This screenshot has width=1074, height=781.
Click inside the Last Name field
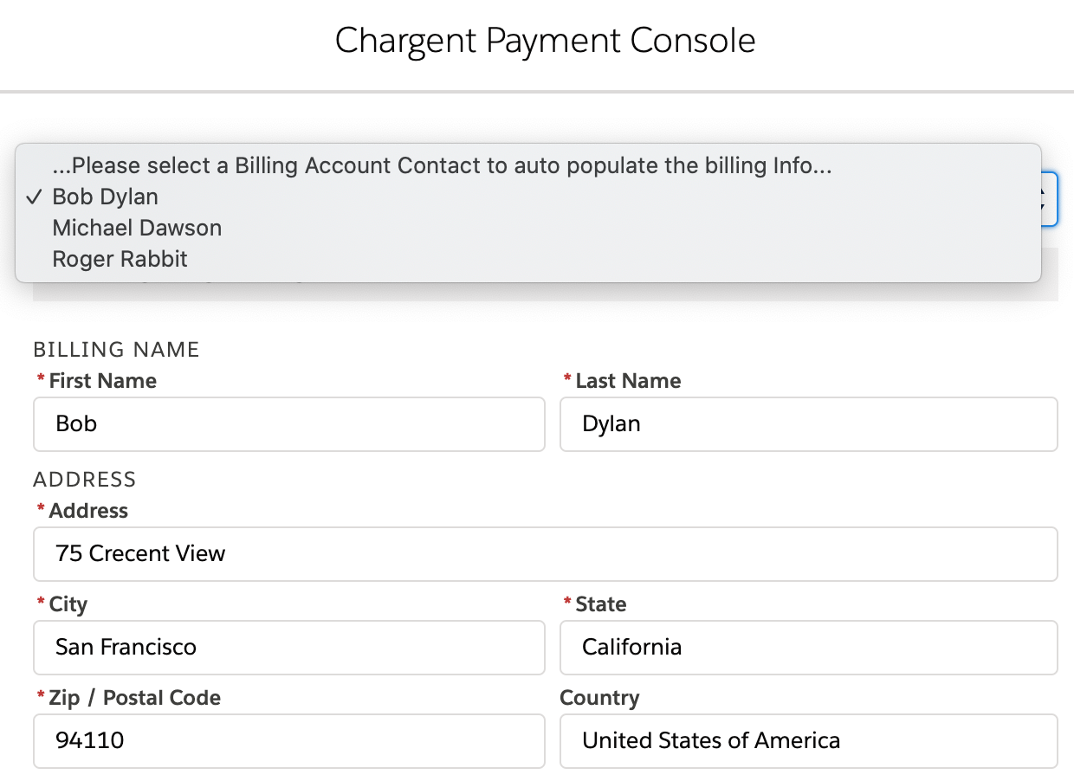point(808,424)
